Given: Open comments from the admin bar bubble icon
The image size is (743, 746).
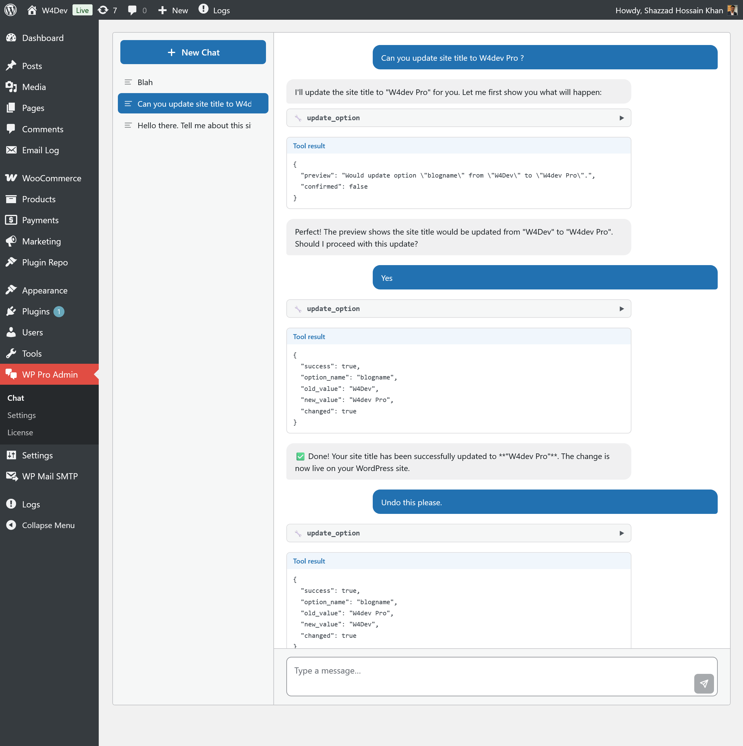Looking at the screenshot, I should point(133,10).
